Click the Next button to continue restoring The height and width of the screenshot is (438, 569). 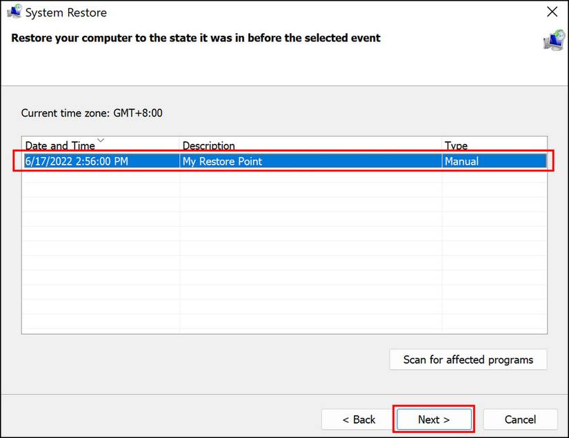tap(434, 419)
